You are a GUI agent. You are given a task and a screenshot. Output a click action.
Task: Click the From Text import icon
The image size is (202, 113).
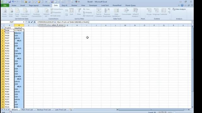[17, 13]
